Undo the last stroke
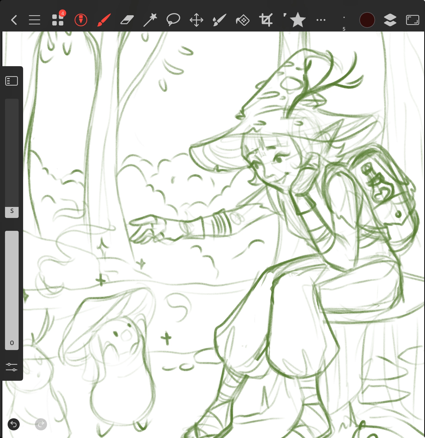The height and width of the screenshot is (438, 425). 14,424
